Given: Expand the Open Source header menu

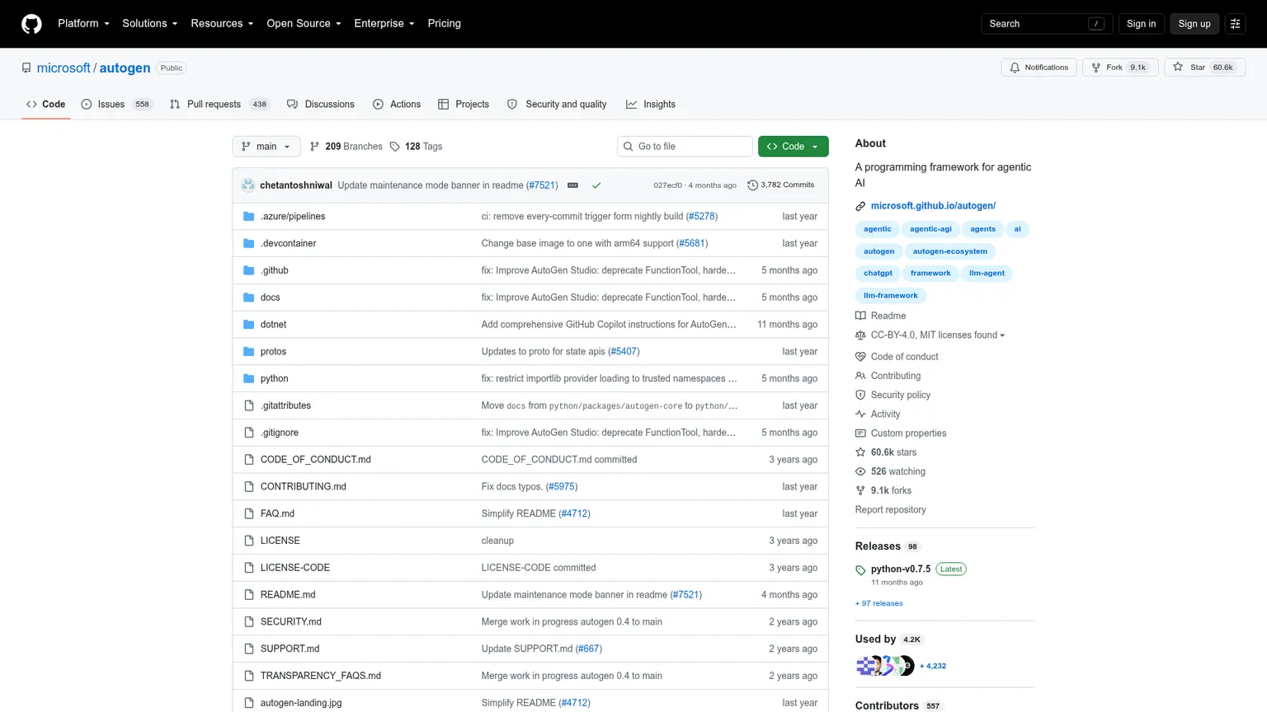Looking at the screenshot, I should pyautogui.click(x=304, y=23).
